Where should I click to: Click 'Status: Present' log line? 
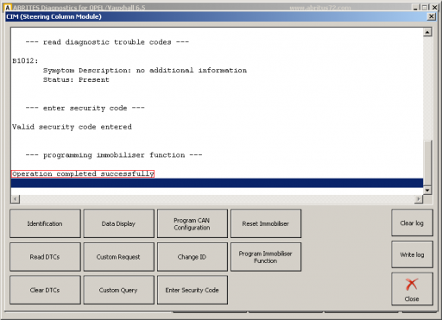[76, 79]
